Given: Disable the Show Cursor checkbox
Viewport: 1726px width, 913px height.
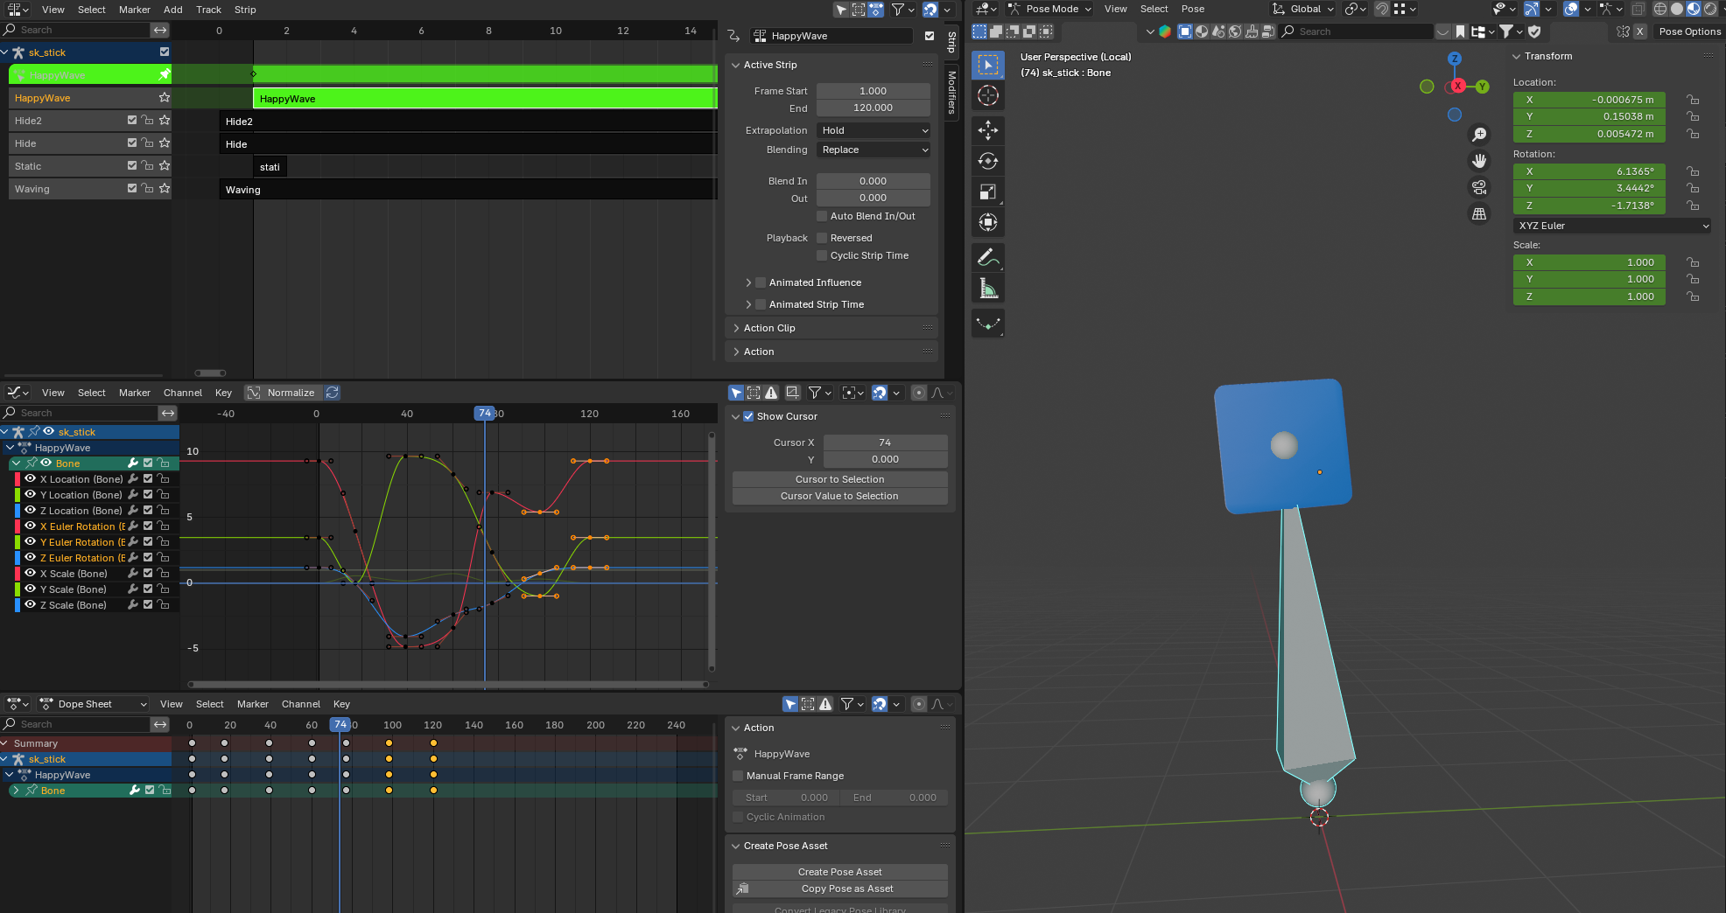Looking at the screenshot, I should pos(749,416).
